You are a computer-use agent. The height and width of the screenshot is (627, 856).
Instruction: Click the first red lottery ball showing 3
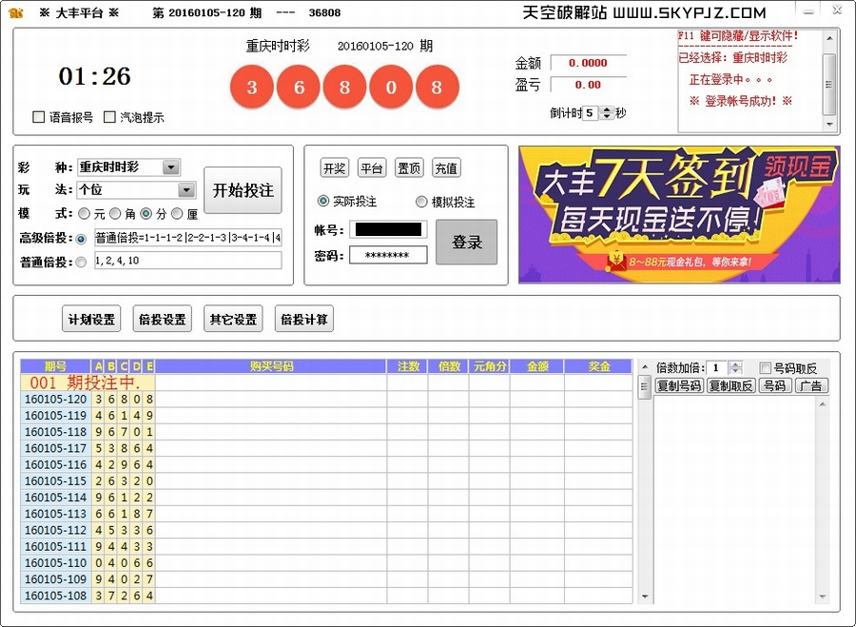[252, 88]
